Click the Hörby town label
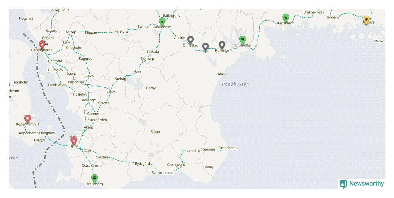The height and width of the screenshot is (198, 394). point(151,88)
